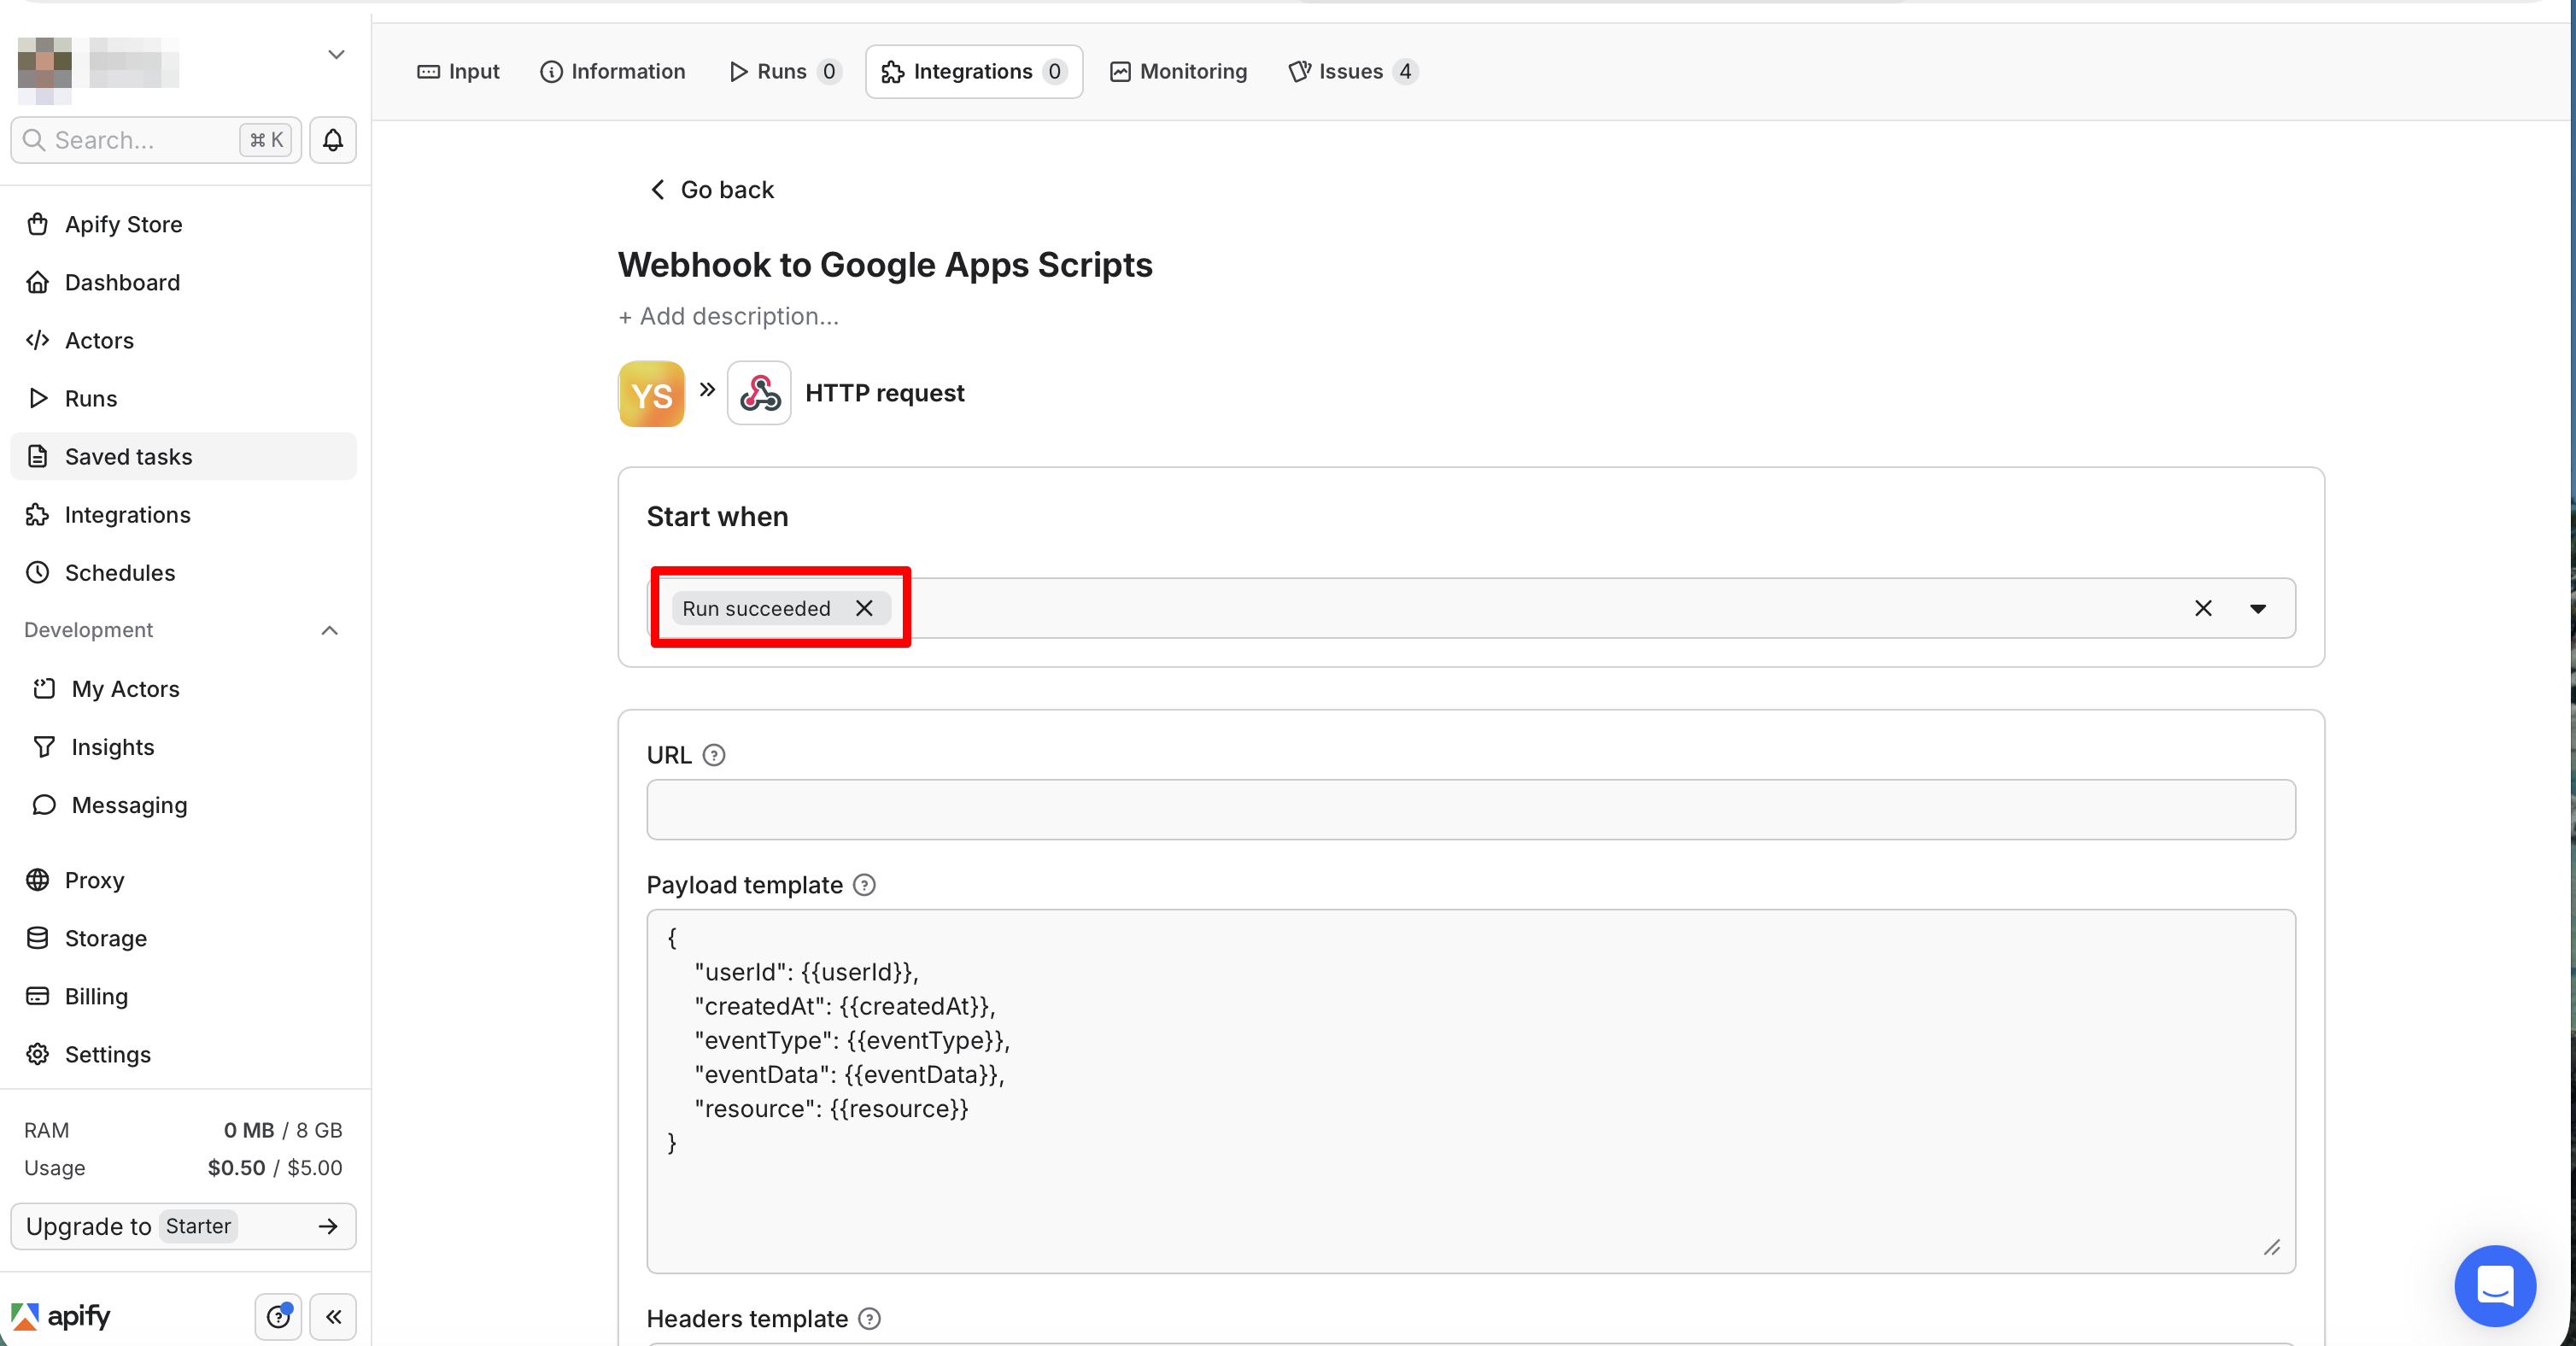Click Headers template help icon
This screenshot has height=1346, width=2576.
point(870,1319)
